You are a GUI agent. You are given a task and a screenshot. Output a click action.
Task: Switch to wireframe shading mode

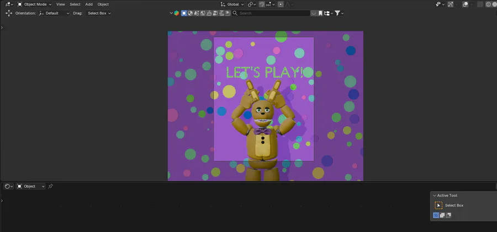tap(488, 4)
